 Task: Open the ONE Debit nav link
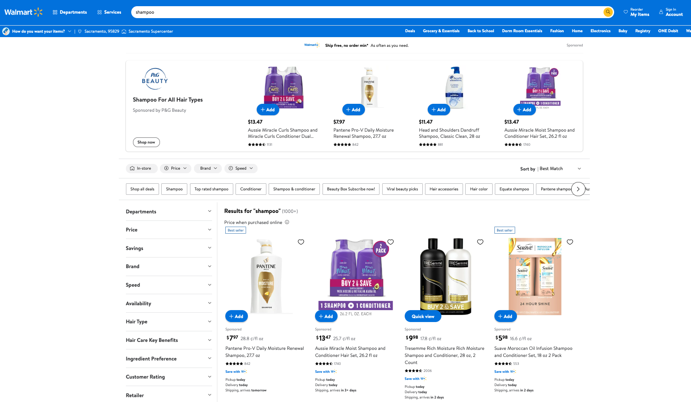668,31
